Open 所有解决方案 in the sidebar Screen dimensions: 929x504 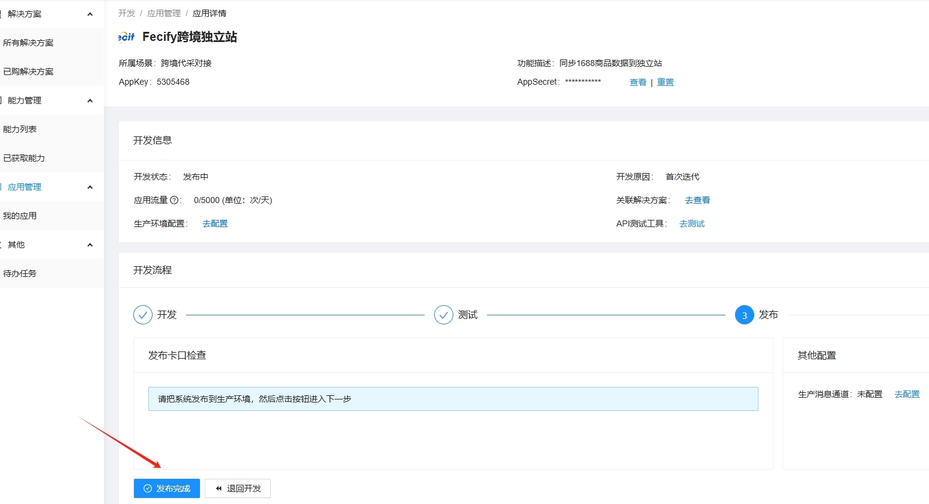[28, 43]
